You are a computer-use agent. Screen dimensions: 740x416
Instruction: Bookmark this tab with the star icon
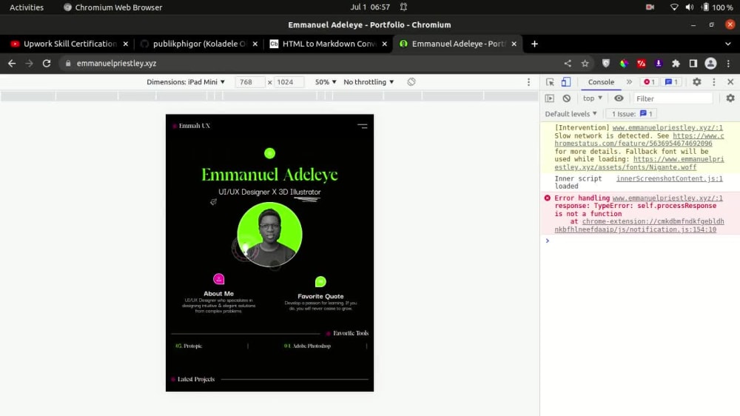point(585,63)
